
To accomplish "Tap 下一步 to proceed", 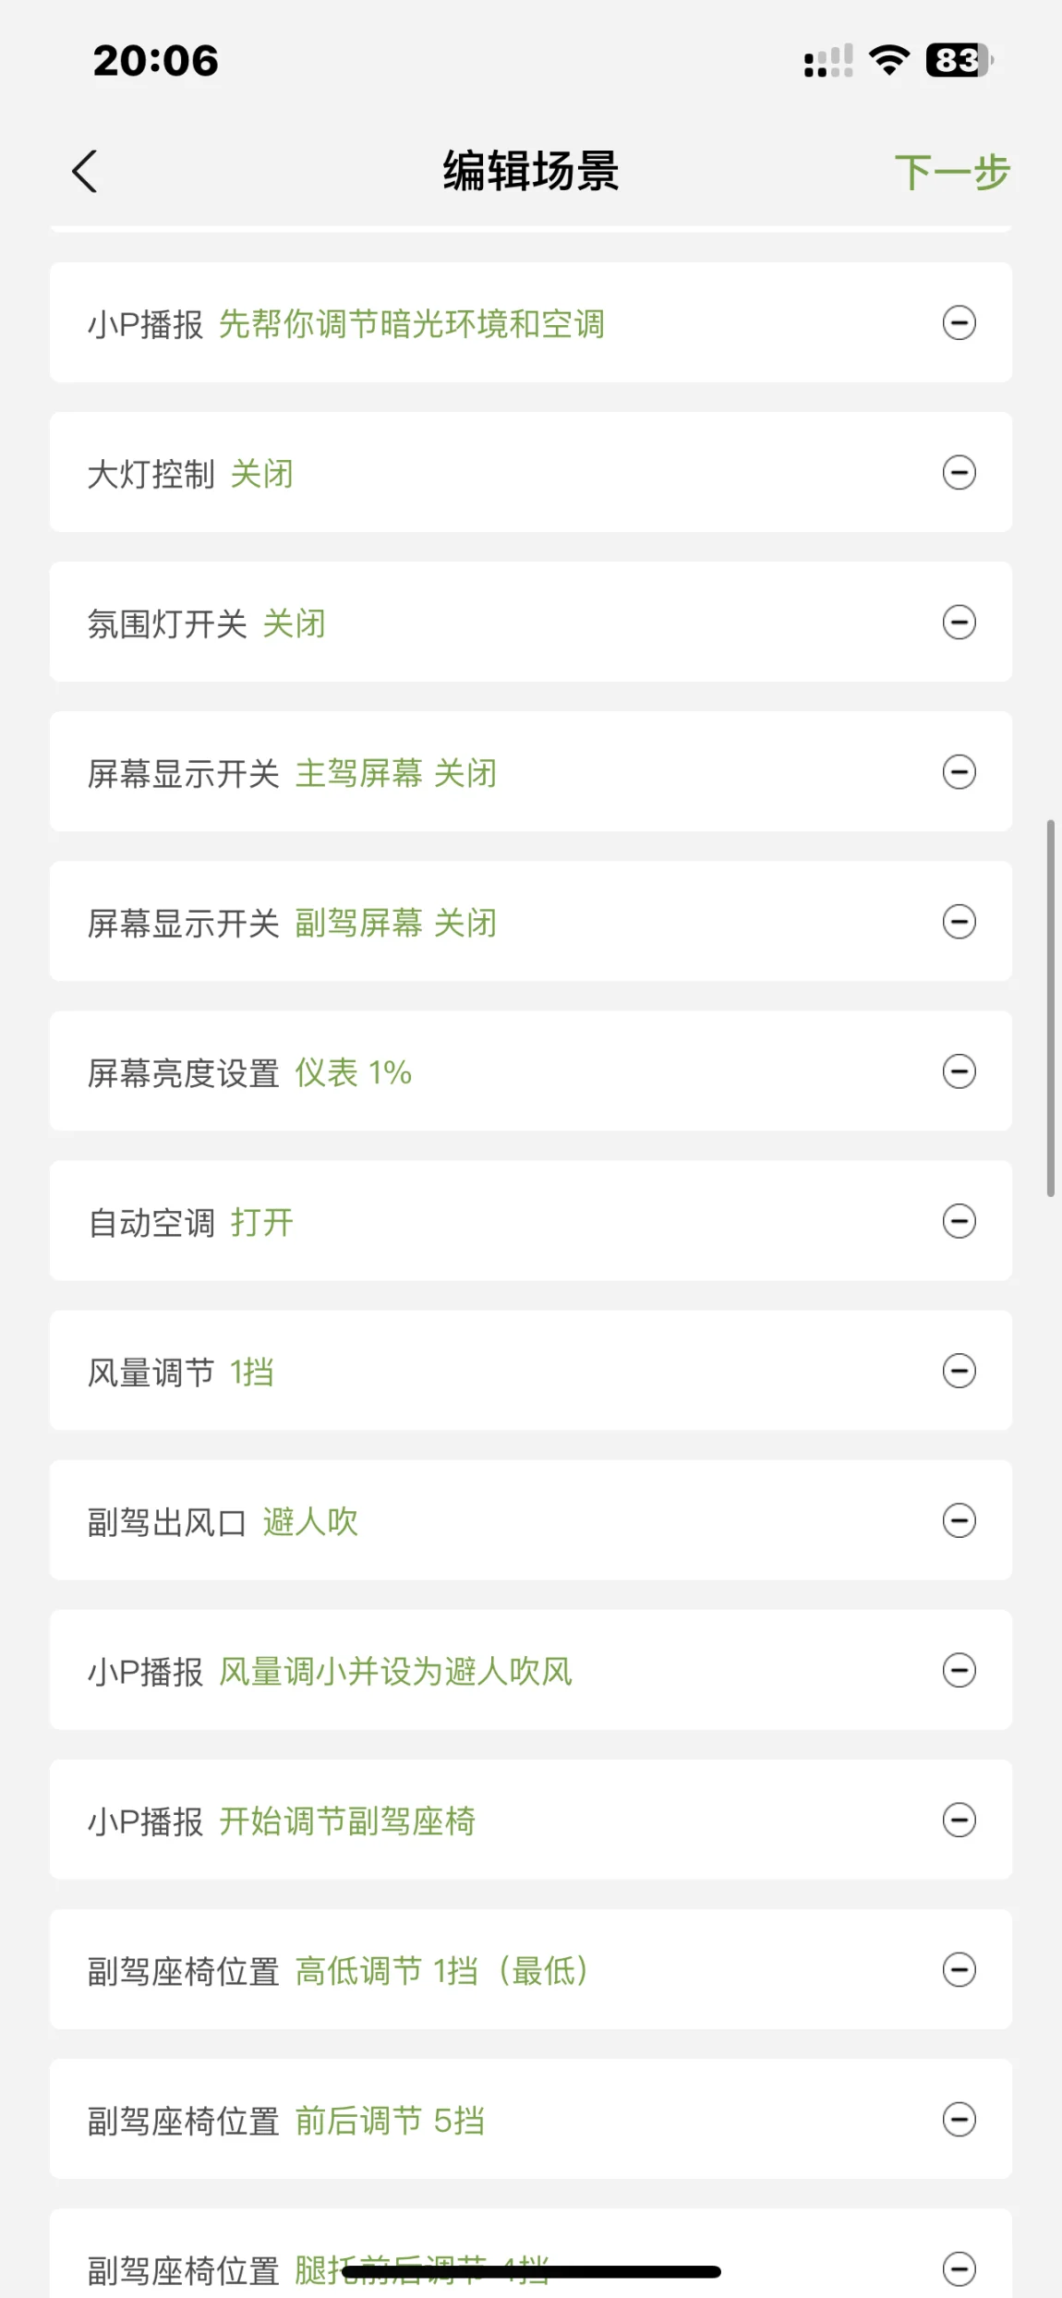I will (951, 173).
